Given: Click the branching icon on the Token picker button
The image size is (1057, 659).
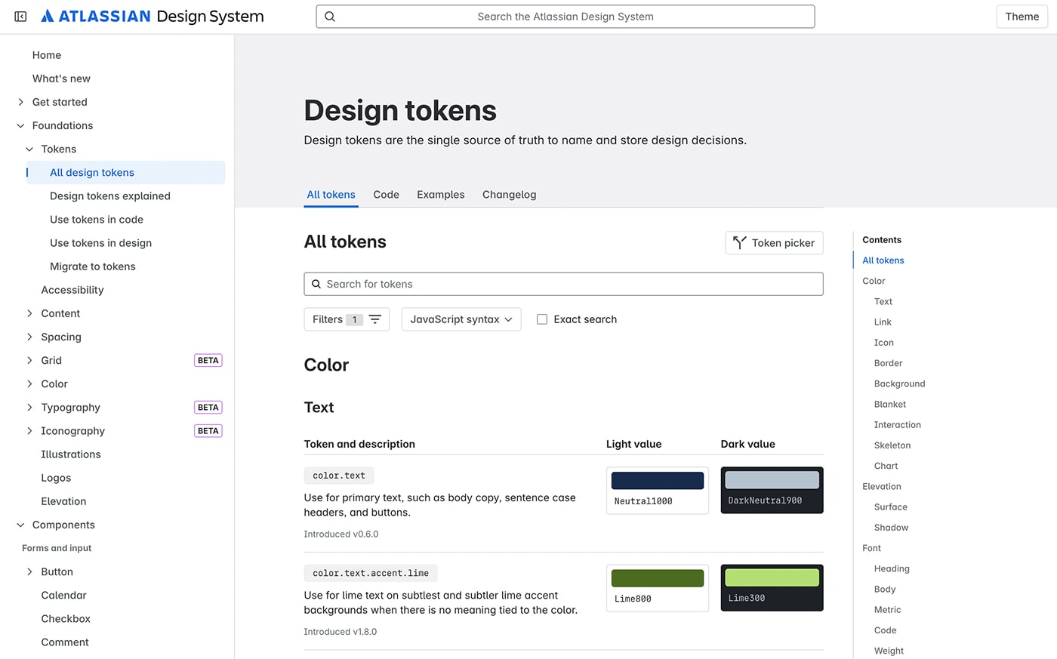Looking at the screenshot, I should [739, 242].
